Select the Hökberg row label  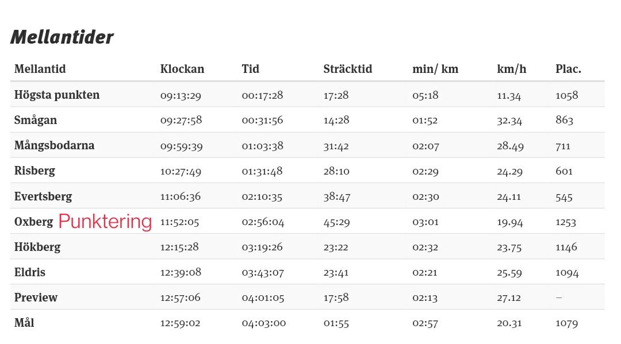[37, 247]
